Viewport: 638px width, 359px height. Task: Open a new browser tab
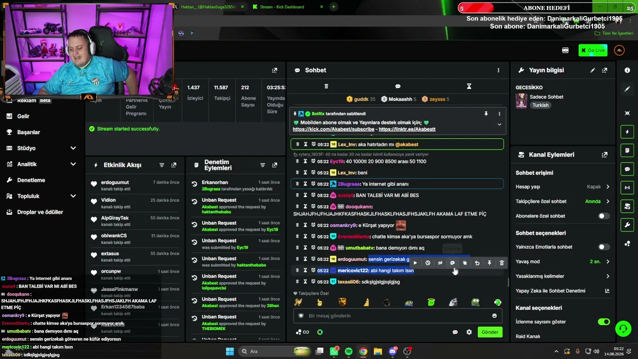pyautogui.click(x=333, y=7)
